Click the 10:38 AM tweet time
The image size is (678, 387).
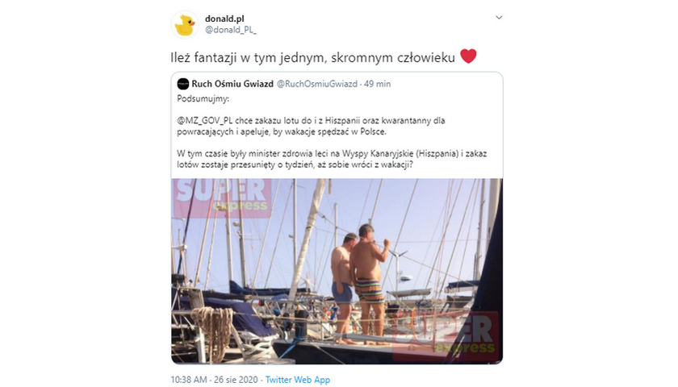coord(189,380)
